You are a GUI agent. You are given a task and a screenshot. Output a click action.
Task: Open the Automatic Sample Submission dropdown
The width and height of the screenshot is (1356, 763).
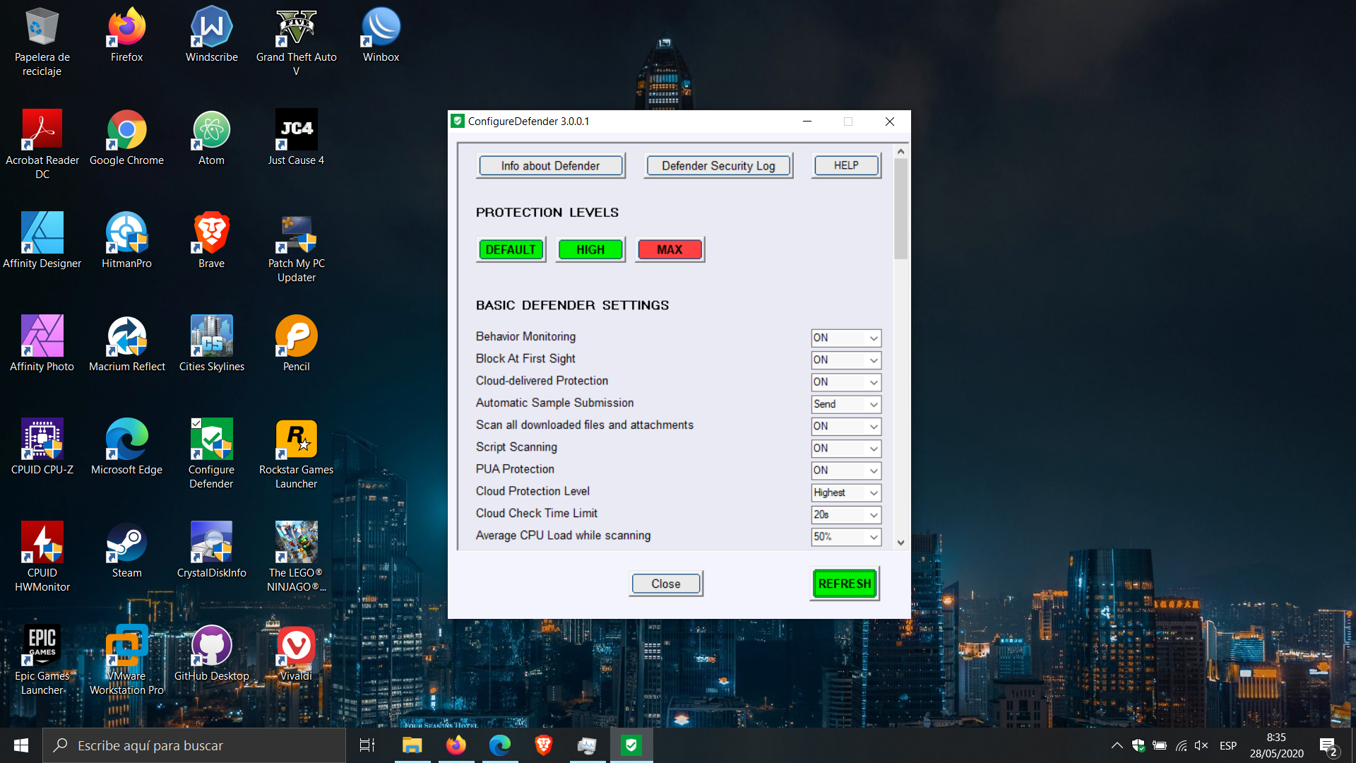pyautogui.click(x=845, y=405)
